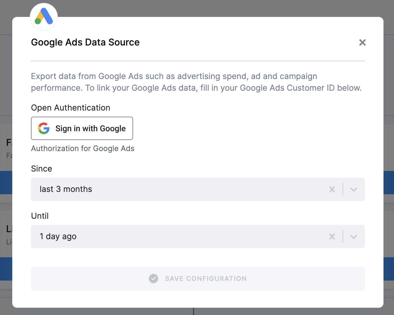Click the Google G icon in sign-in button

(43, 128)
